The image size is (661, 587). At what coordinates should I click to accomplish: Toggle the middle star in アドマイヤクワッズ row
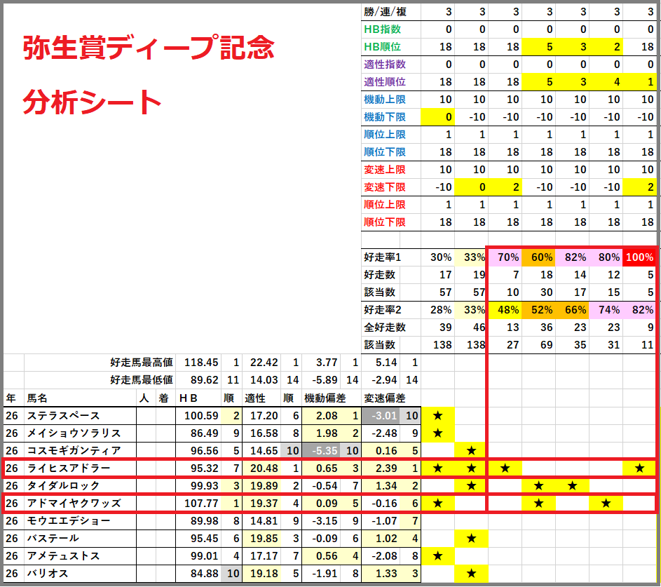point(540,502)
